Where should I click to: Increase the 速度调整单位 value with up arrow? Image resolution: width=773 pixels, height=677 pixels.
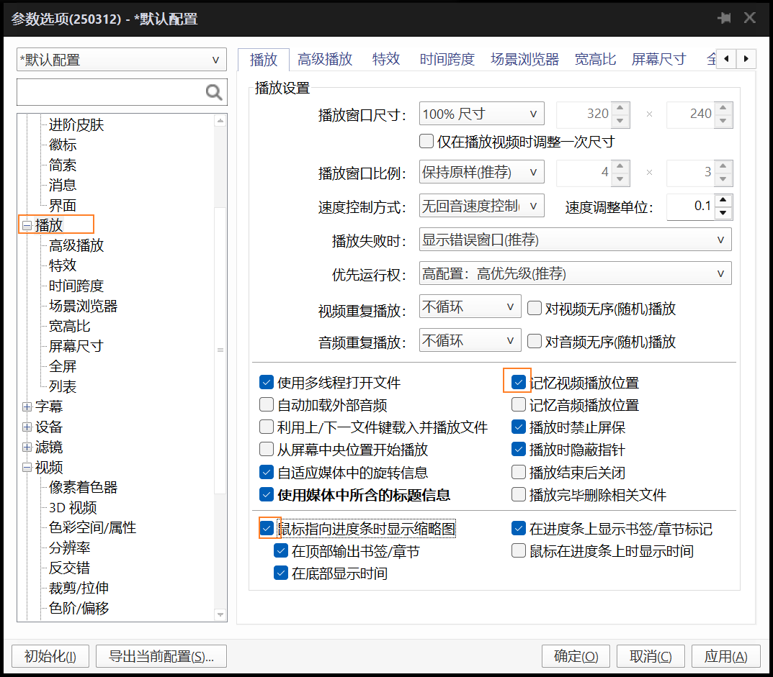pyautogui.click(x=723, y=200)
